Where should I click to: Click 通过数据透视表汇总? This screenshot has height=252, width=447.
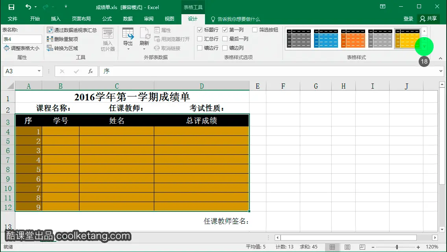coord(72,30)
